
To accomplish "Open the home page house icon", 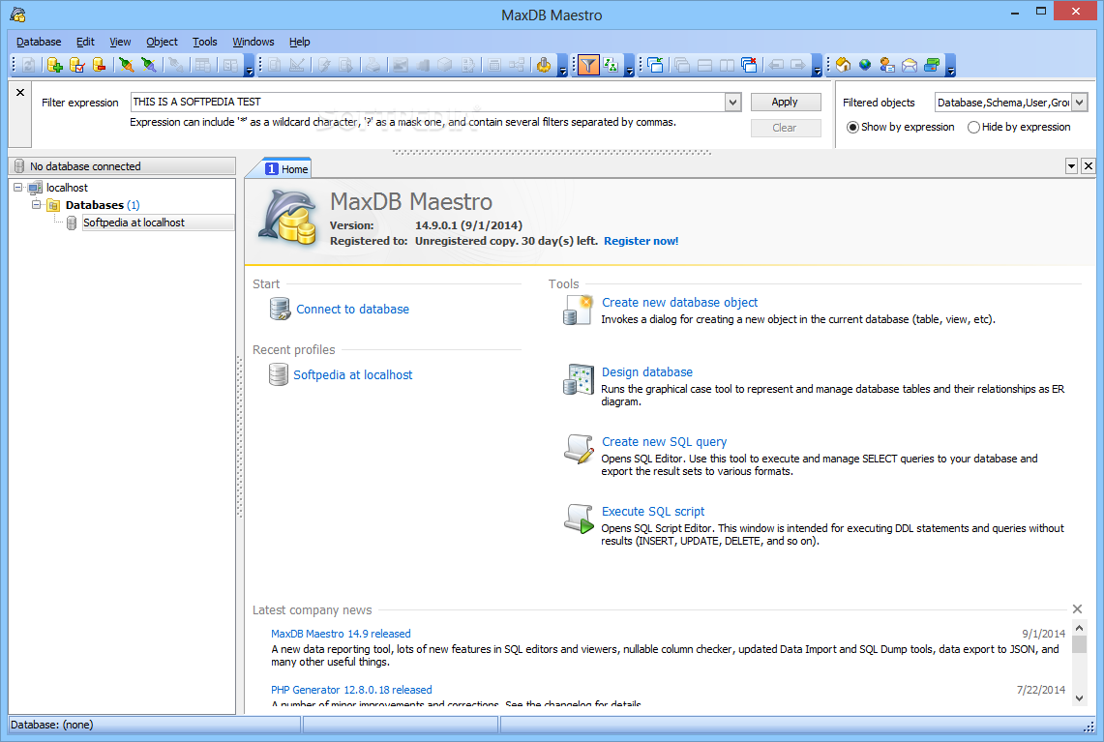I will click(843, 66).
